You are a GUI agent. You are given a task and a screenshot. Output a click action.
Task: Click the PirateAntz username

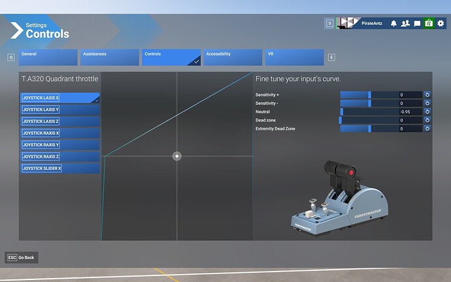click(372, 24)
